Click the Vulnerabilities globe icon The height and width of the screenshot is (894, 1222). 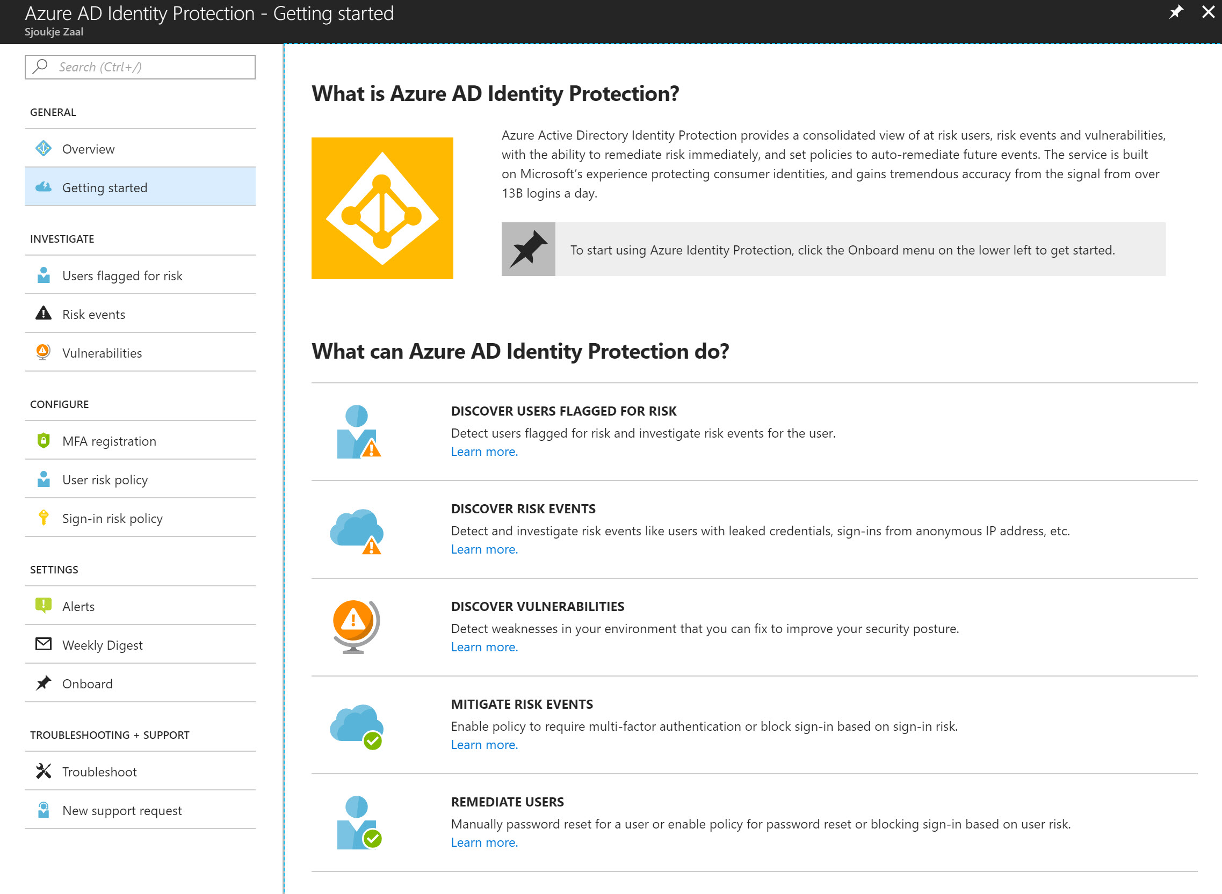tap(44, 352)
